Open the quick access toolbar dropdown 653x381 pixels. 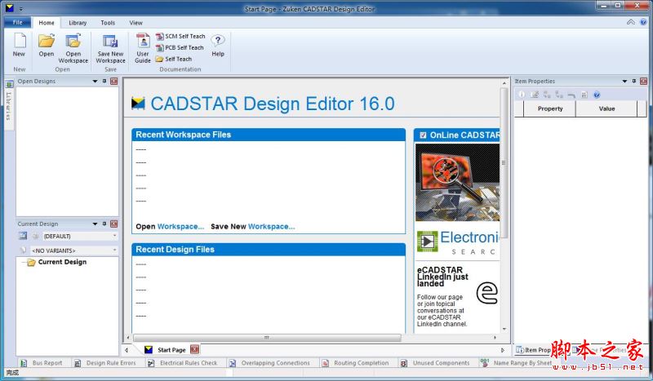[21, 8]
